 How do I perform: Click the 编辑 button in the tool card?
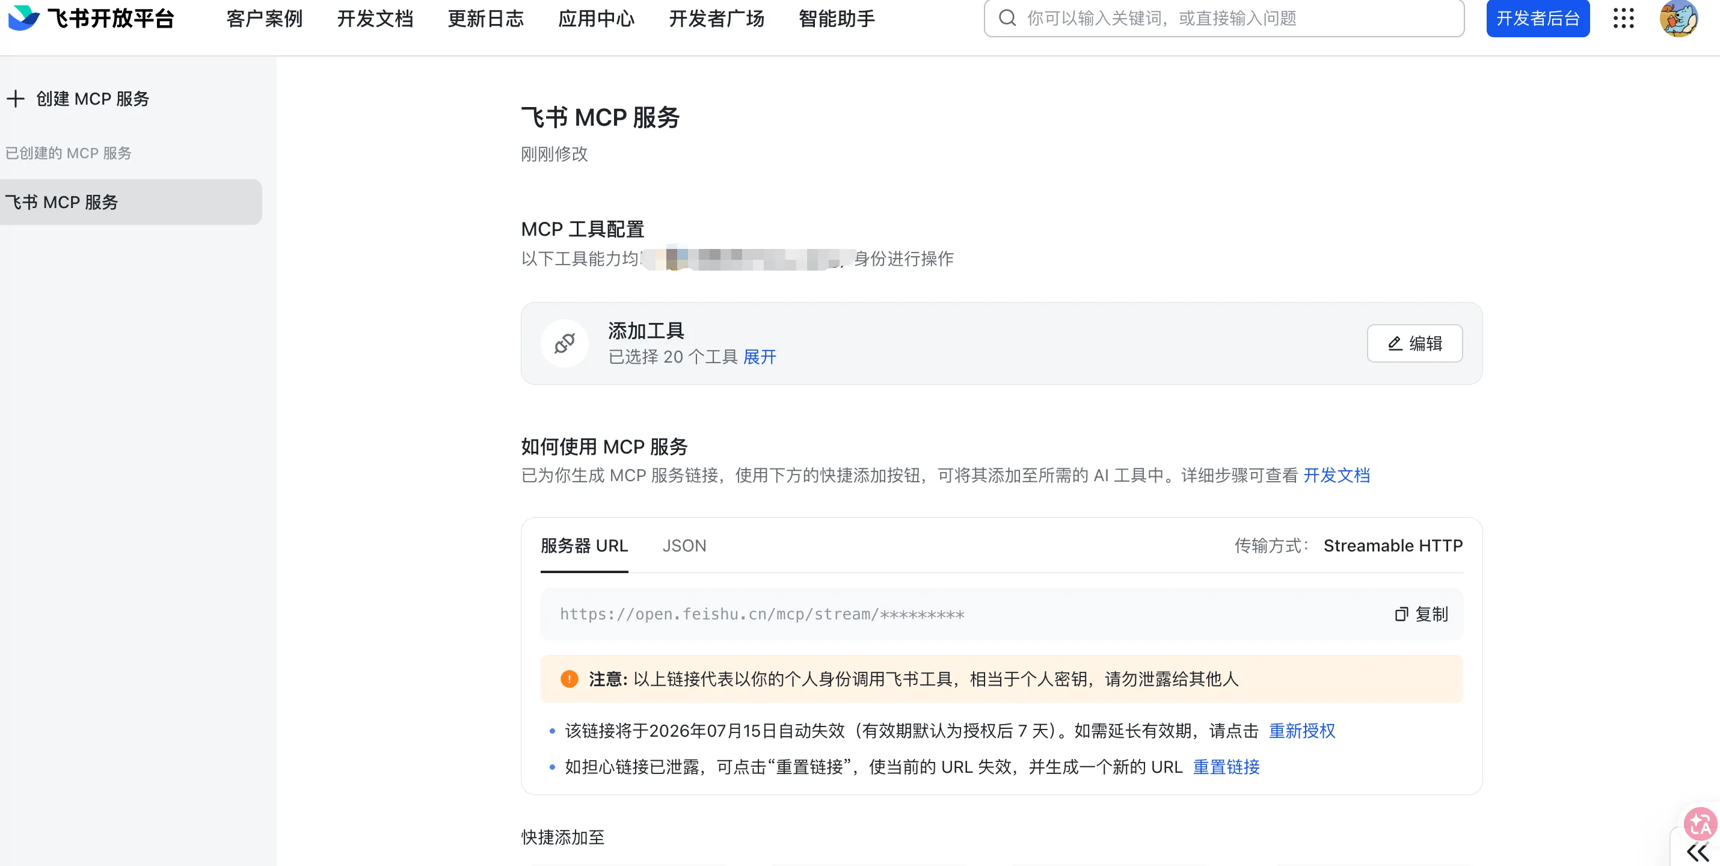[1415, 343]
